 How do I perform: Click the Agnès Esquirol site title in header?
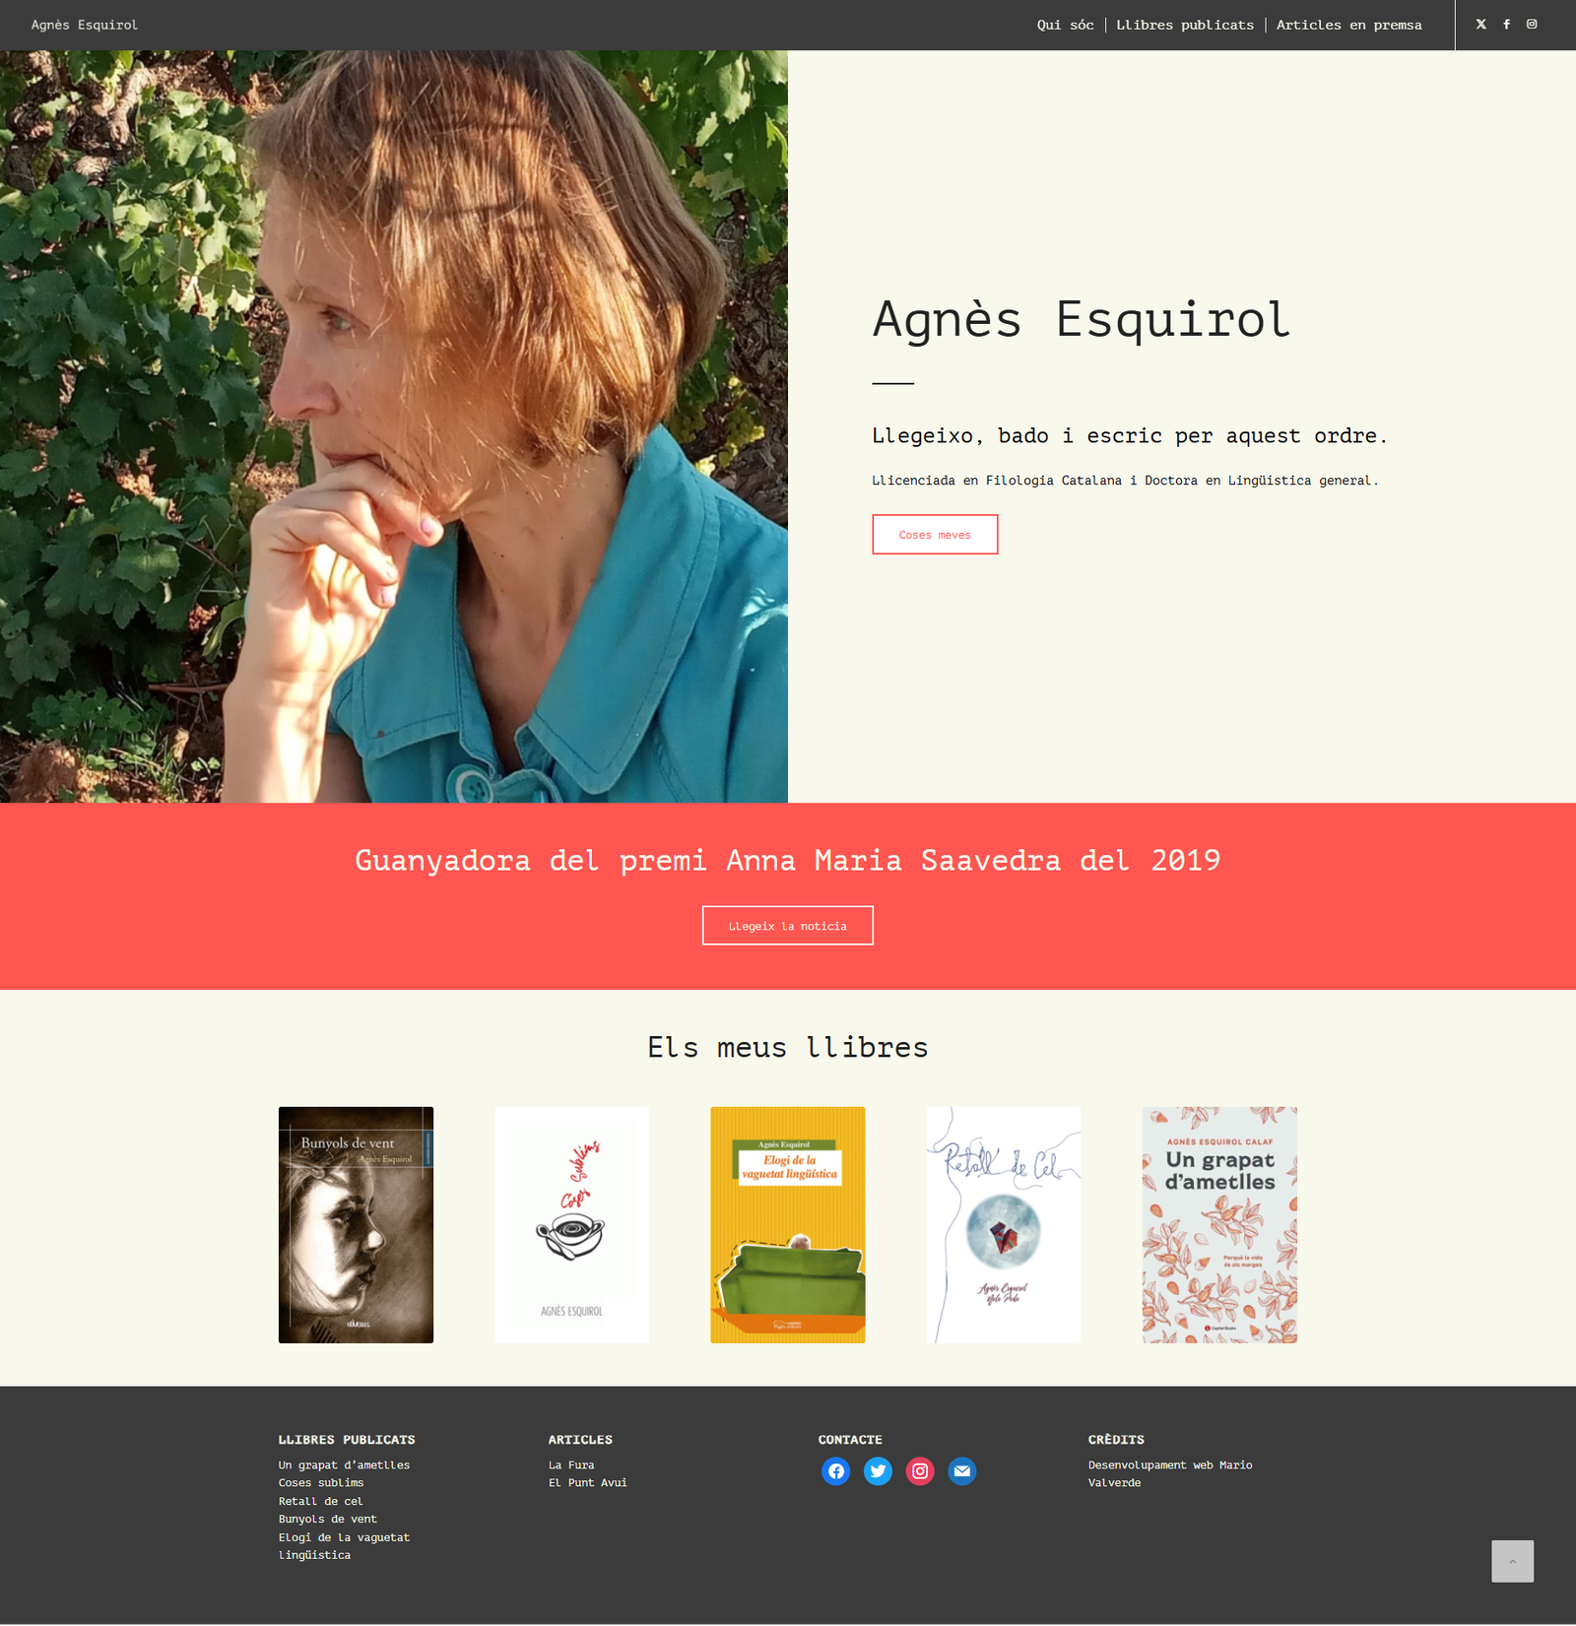point(84,25)
